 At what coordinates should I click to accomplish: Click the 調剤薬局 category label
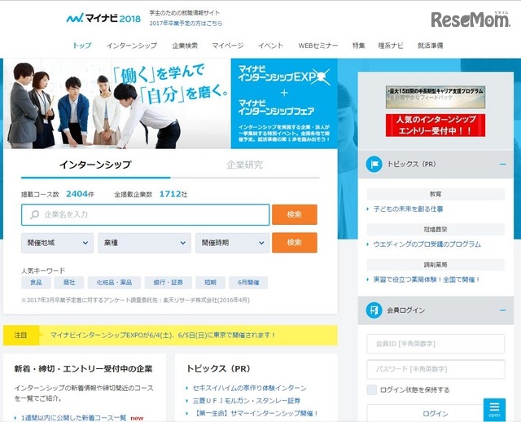[x=436, y=265]
